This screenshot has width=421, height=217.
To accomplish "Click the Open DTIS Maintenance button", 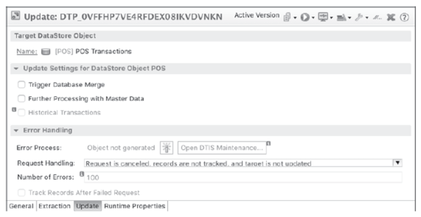I will point(222,148).
